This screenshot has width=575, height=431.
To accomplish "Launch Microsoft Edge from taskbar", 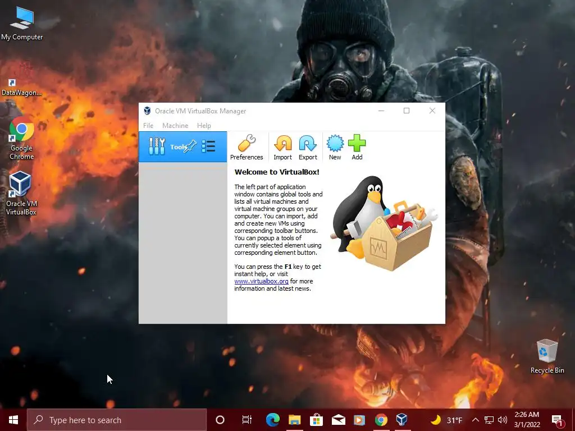I will point(272,420).
